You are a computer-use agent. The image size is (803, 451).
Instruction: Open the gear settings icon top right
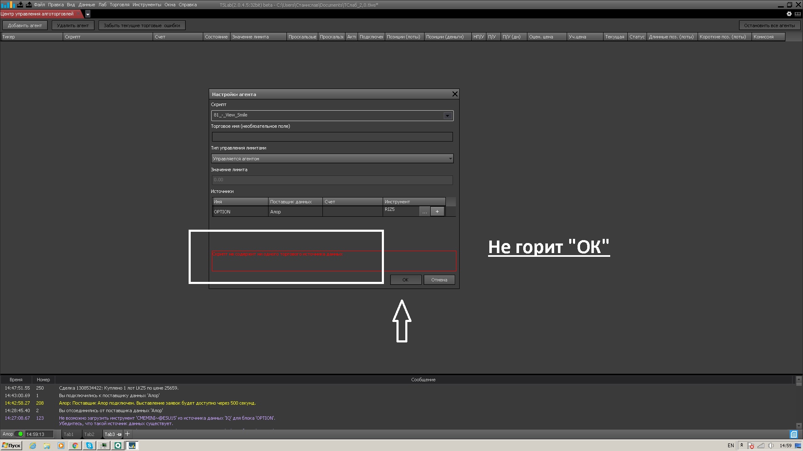pyautogui.click(x=789, y=14)
